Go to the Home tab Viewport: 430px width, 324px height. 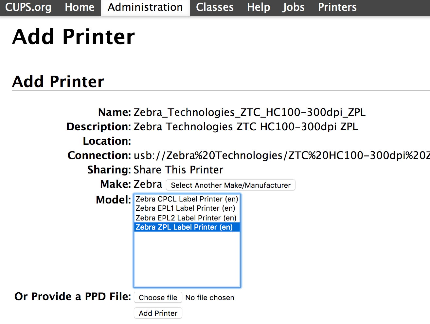(80, 7)
